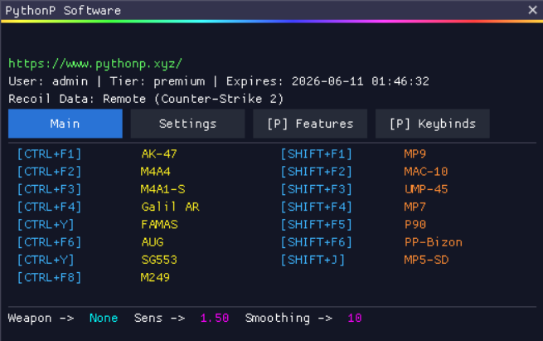Click the [SHIFT+F4] keybind label

[x=317, y=207]
